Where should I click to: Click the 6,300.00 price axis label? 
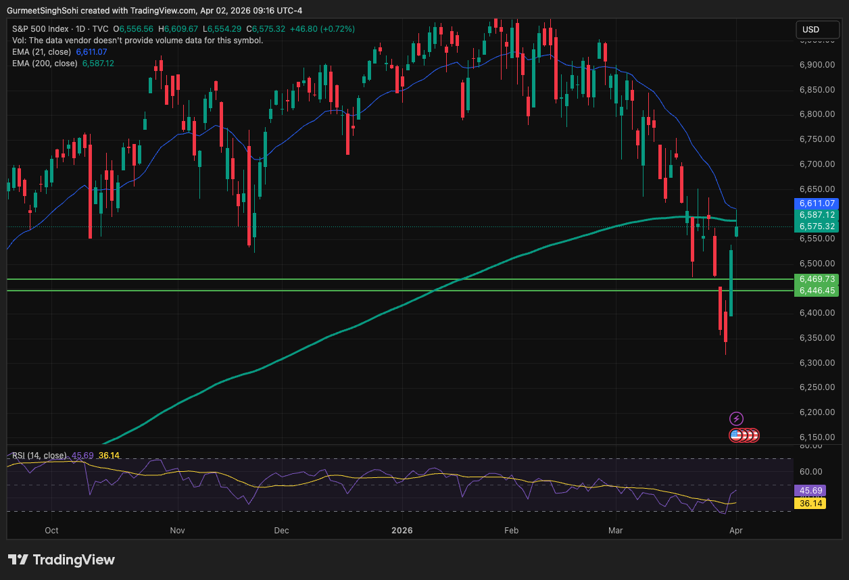click(x=819, y=363)
